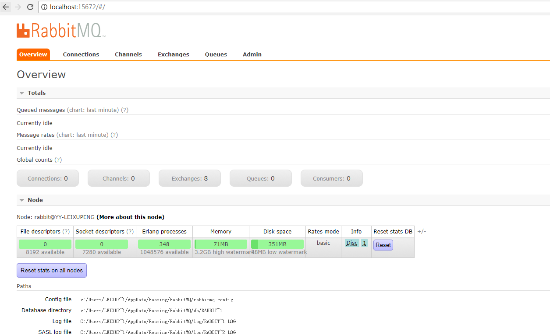Click the Socket descriptors usage bar
Image resolution: width=550 pixels, height=334 pixels.
(102, 244)
